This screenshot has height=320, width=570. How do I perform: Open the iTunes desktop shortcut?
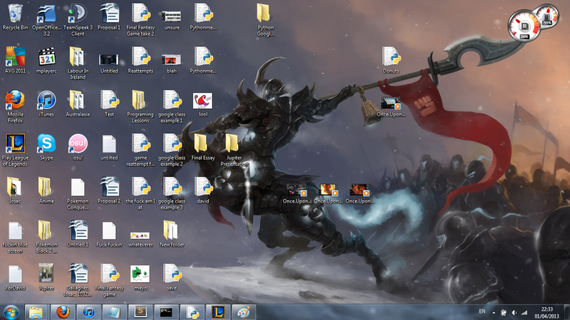[x=47, y=100]
